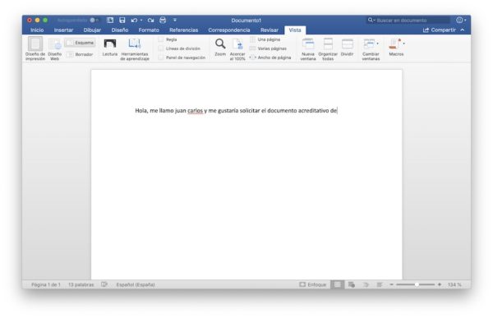Click the Cambiar ventanas icon
This screenshot has width=493, height=318.
[369, 44]
